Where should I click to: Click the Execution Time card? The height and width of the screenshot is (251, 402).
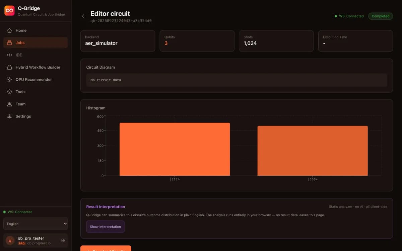pyautogui.click(x=355, y=41)
